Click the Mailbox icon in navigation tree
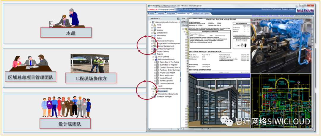 [155, 30]
